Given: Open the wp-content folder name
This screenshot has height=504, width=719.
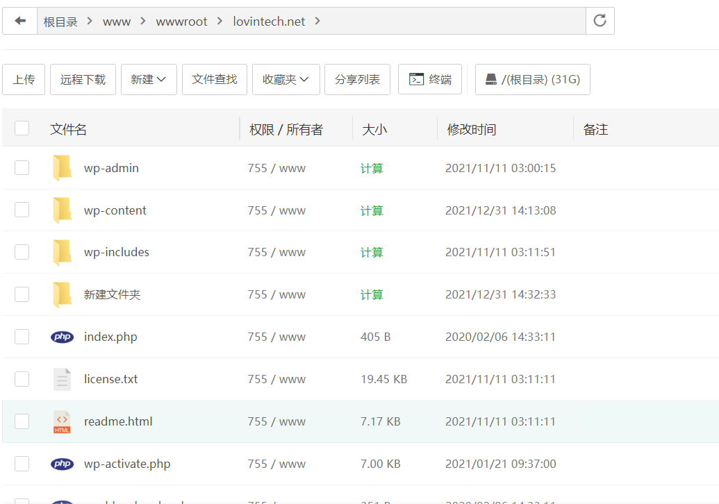Looking at the screenshot, I should click(x=115, y=210).
